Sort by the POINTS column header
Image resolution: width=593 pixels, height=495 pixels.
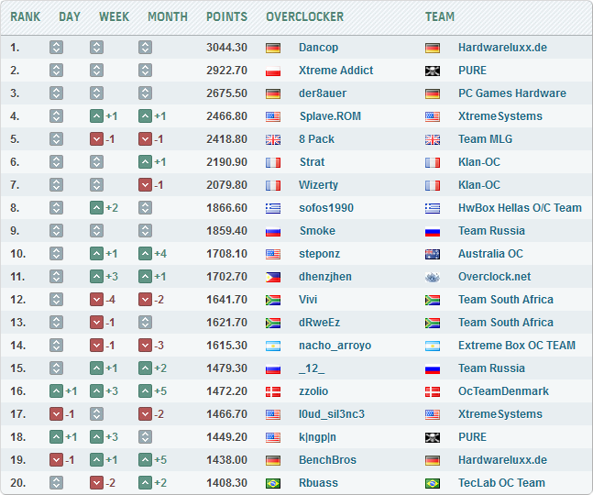pyautogui.click(x=227, y=17)
